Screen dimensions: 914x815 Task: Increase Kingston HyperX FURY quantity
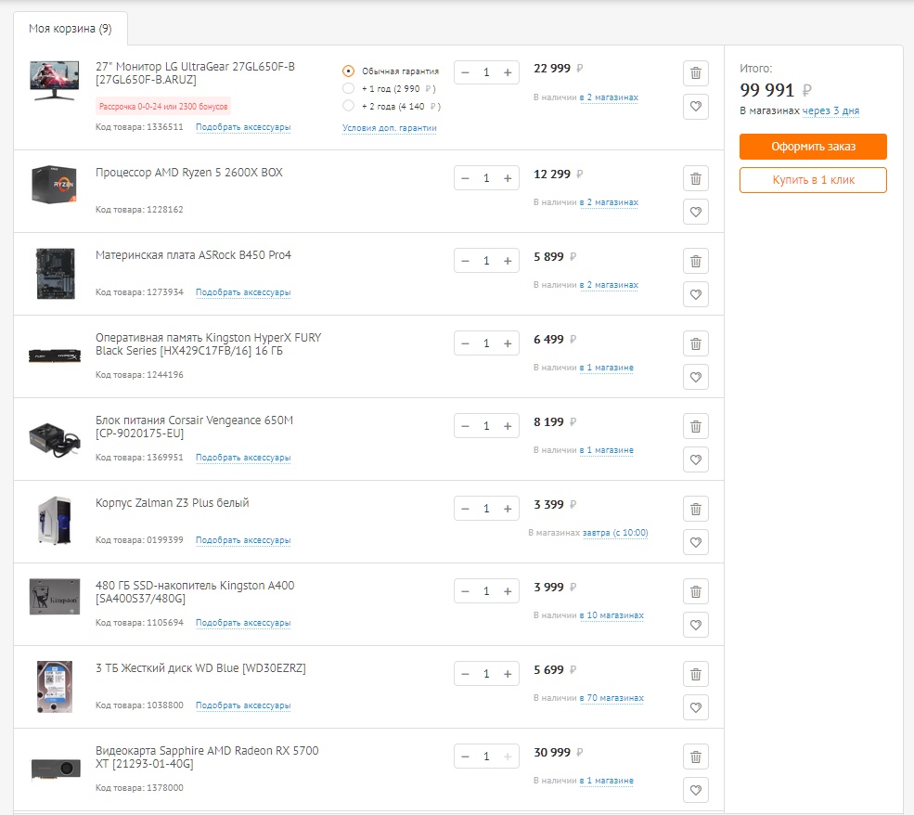[508, 344]
